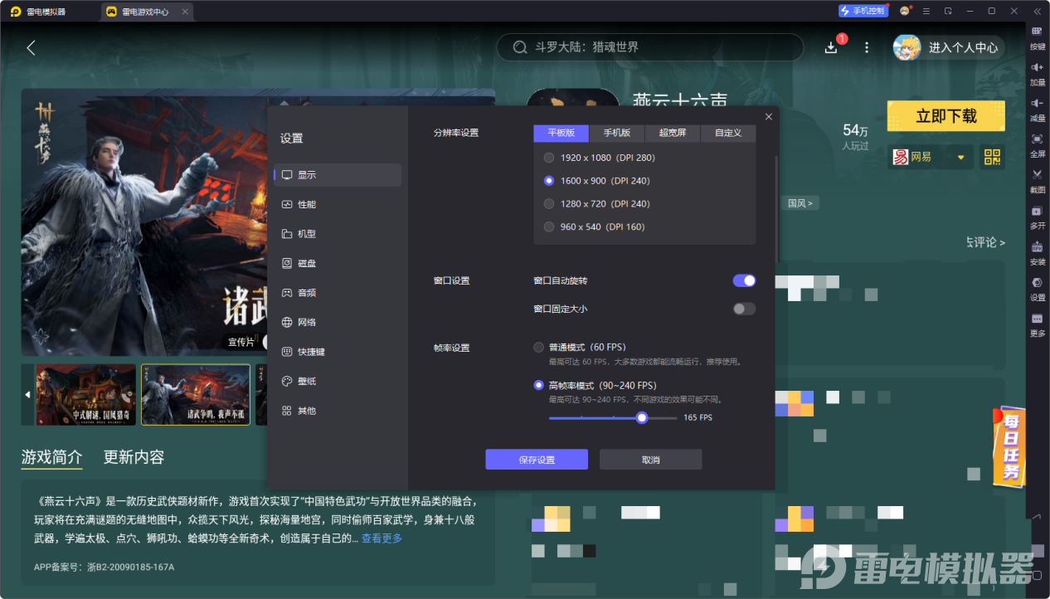This screenshot has width=1050, height=599.
Task: Click the window scale icon in title bar
Action: coord(948,12)
